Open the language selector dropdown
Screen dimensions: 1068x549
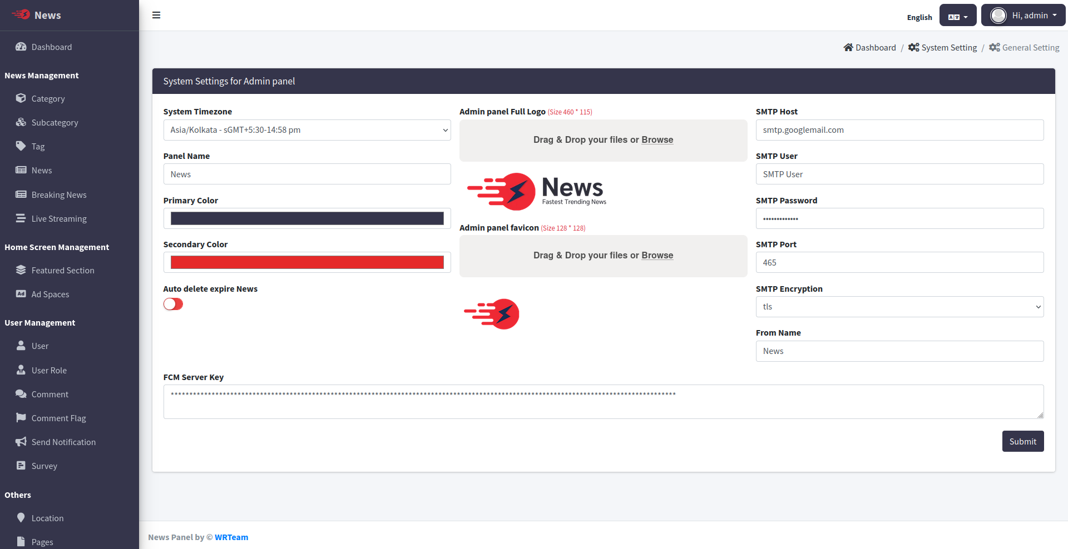957,16
